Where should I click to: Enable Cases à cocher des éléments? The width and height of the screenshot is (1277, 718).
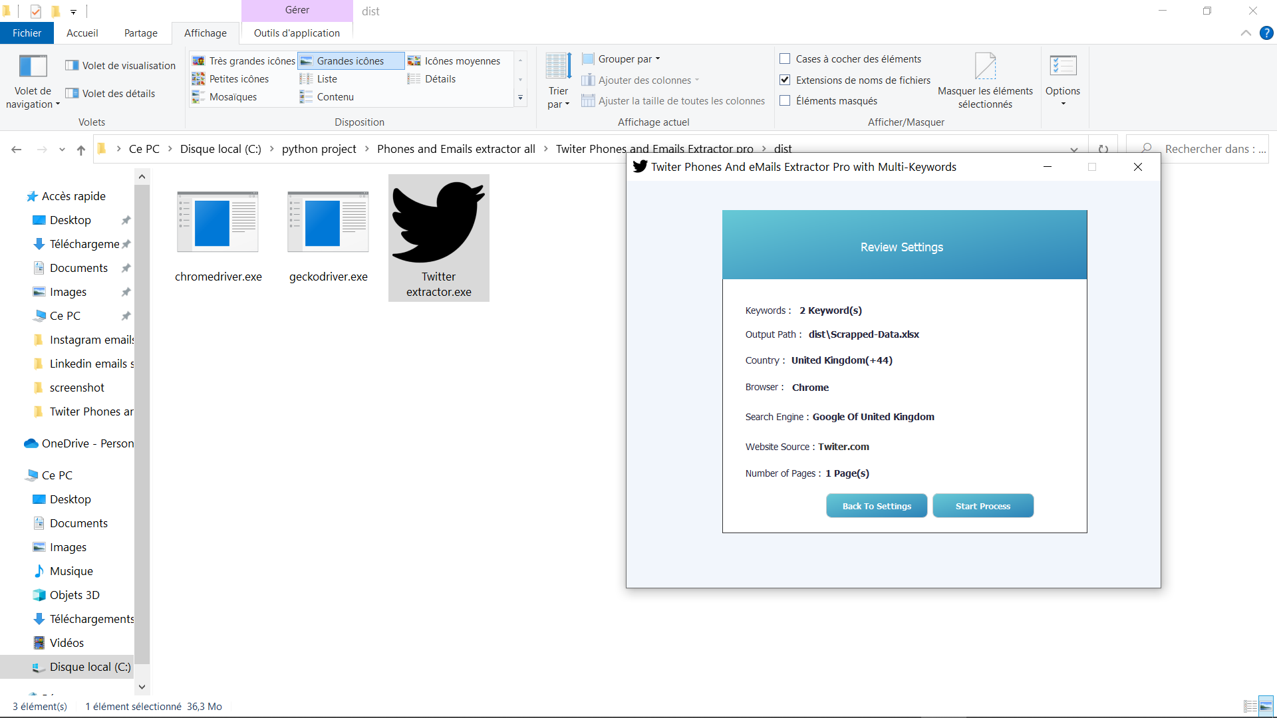pos(785,59)
